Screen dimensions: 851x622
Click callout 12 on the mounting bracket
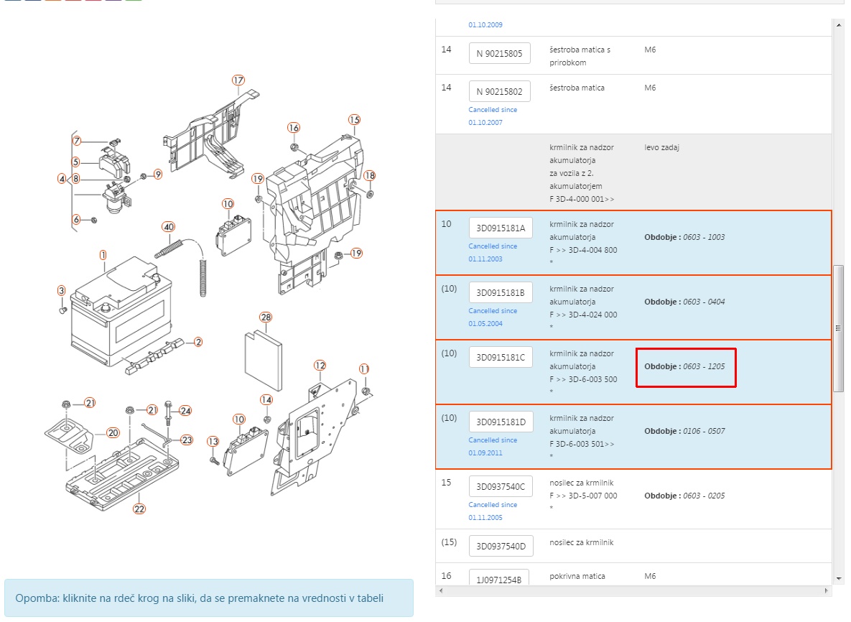(x=320, y=366)
